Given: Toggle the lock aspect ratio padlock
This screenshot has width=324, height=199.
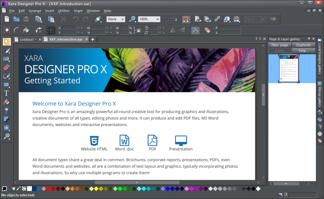Looking at the screenshot, I should point(139,31).
